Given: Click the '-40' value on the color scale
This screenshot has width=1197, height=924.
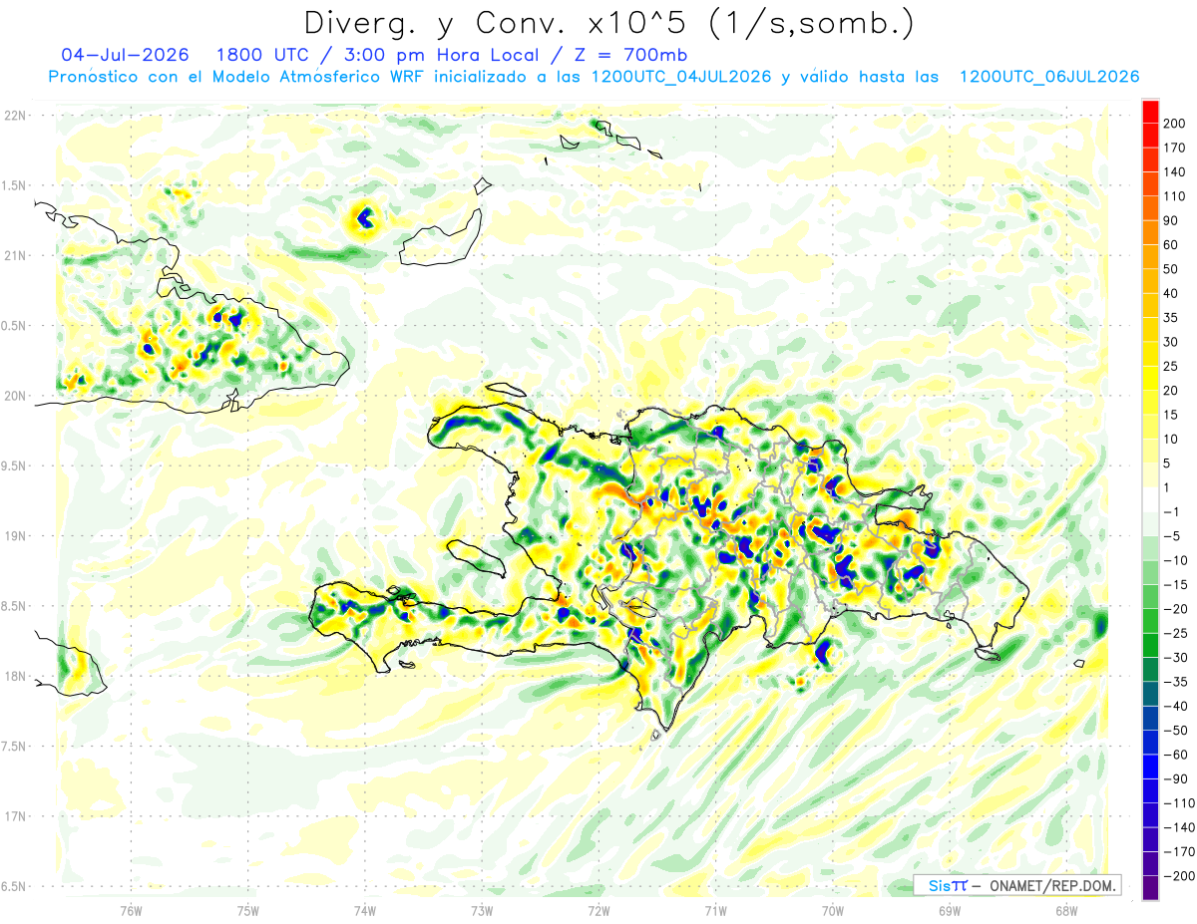Looking at the screenshot, I should point(1176,707).
